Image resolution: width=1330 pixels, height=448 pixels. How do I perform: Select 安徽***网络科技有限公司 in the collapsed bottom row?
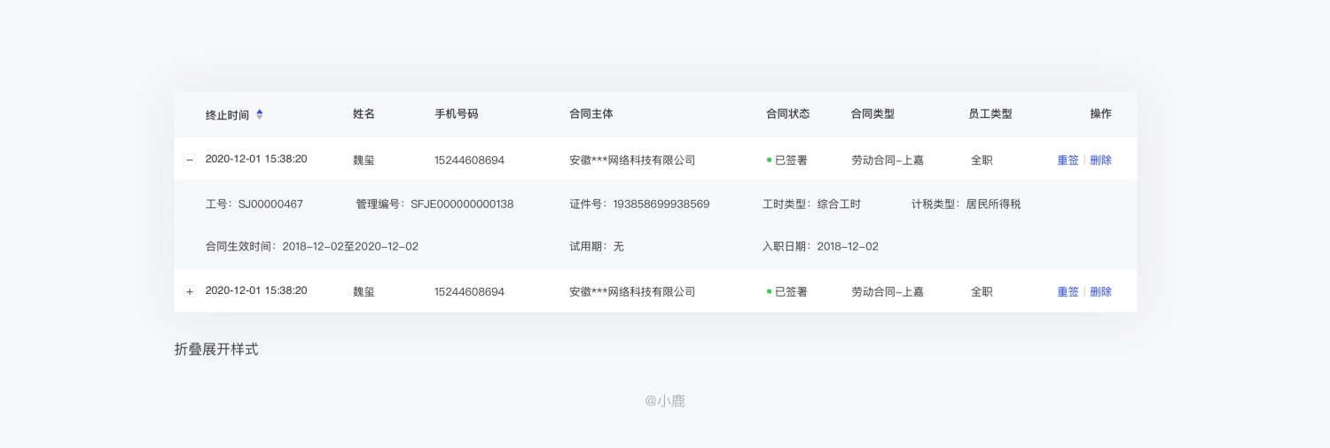pyautogui.click(x=632, y=291)
